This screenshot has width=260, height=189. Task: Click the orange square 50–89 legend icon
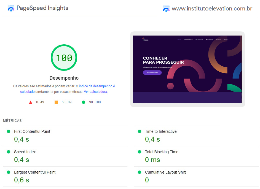56,102
